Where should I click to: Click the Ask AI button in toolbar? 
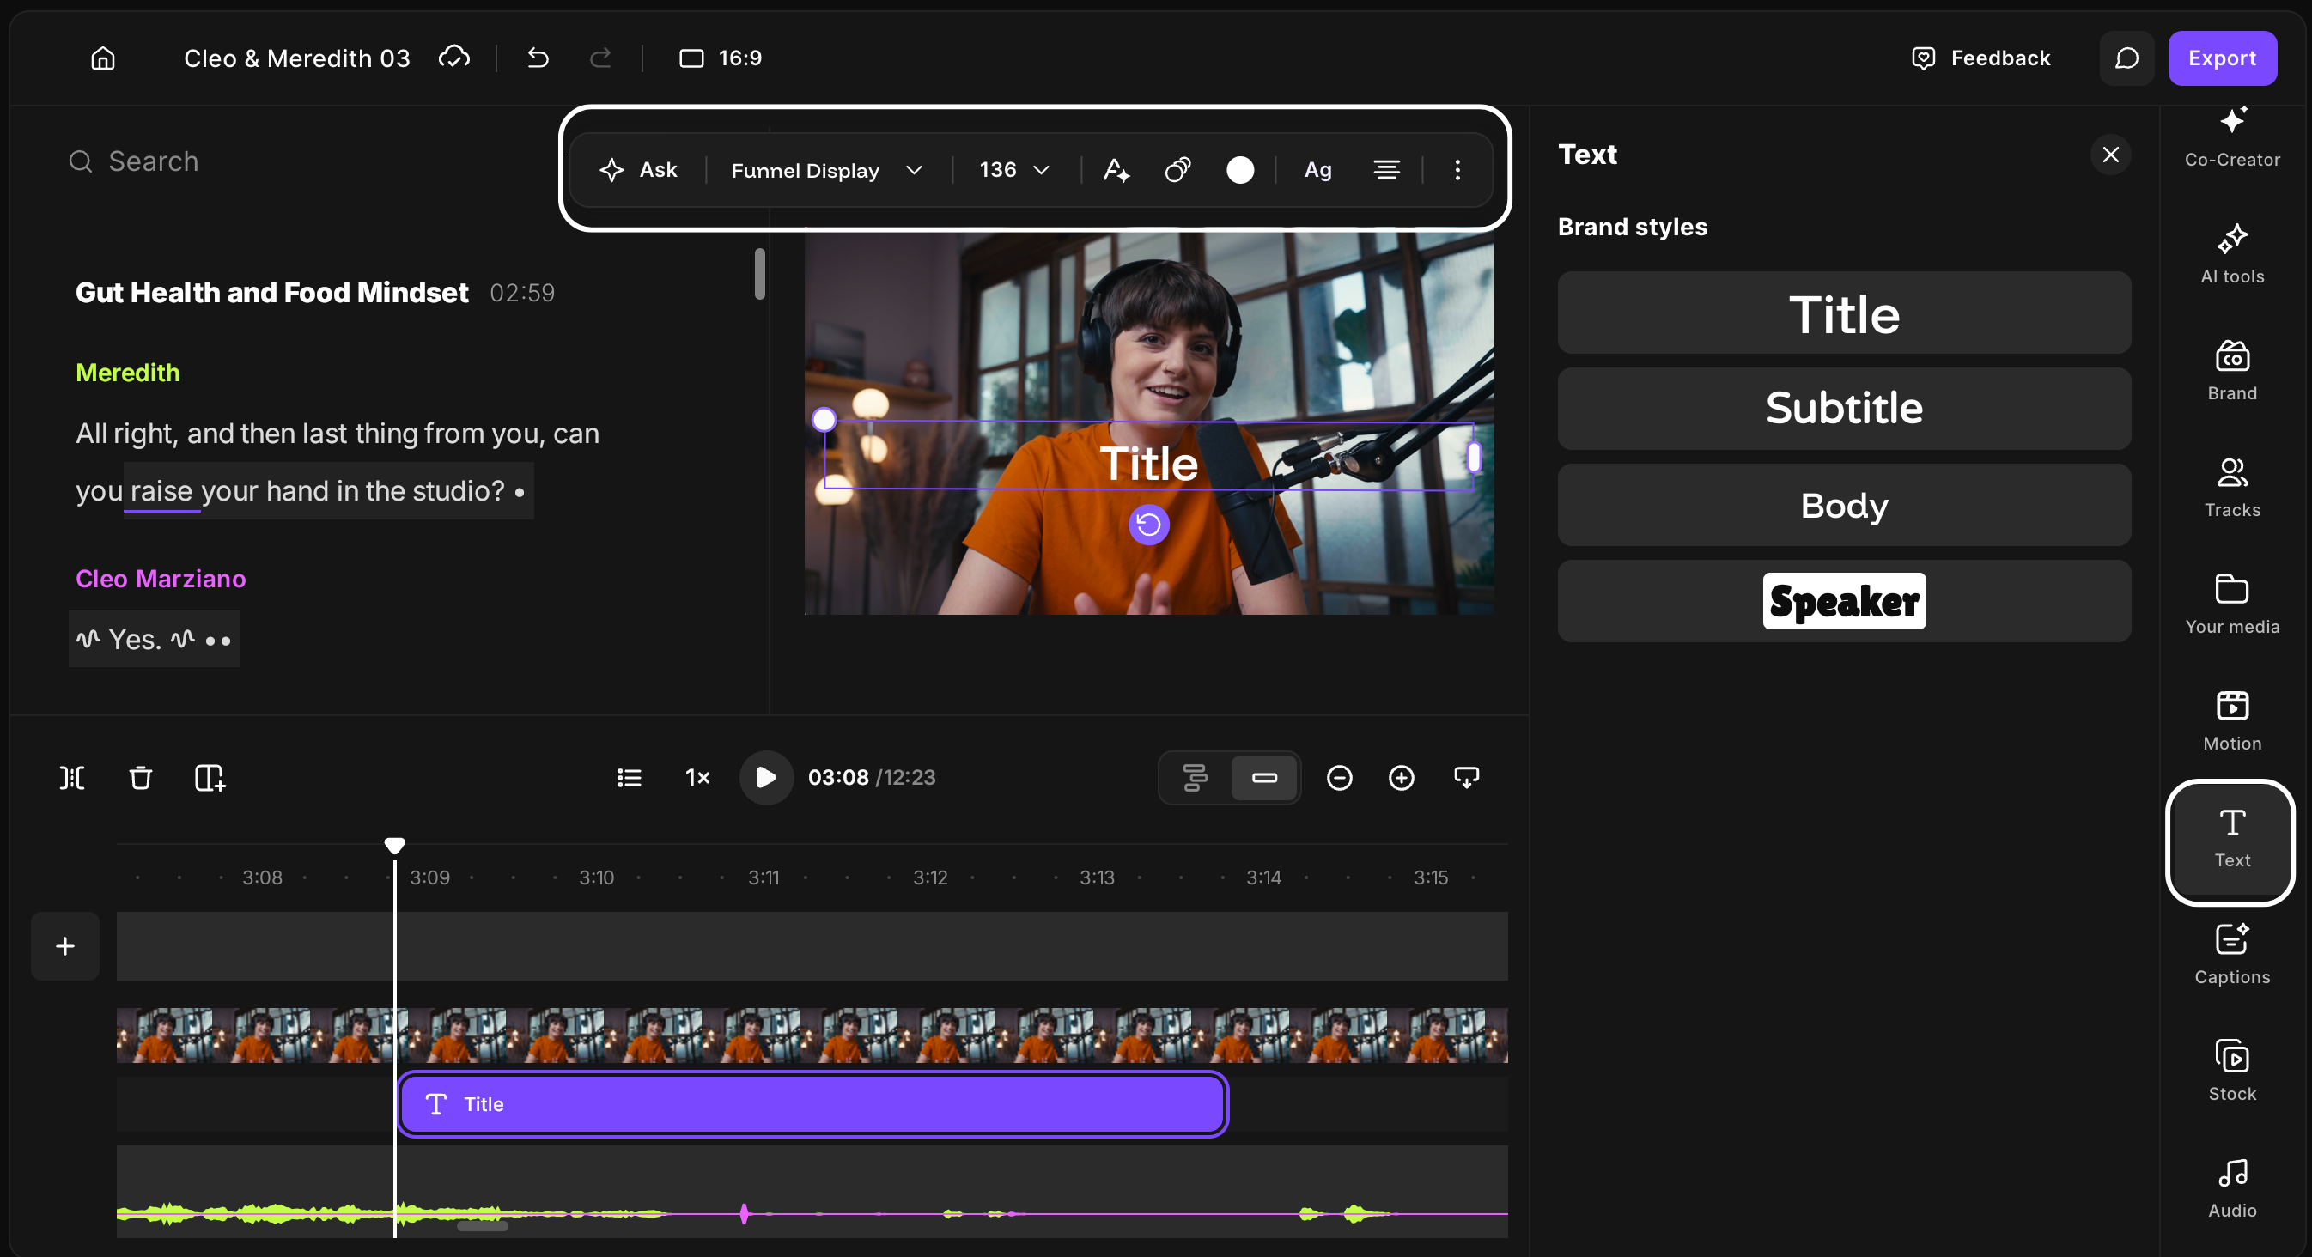point(638,169)
